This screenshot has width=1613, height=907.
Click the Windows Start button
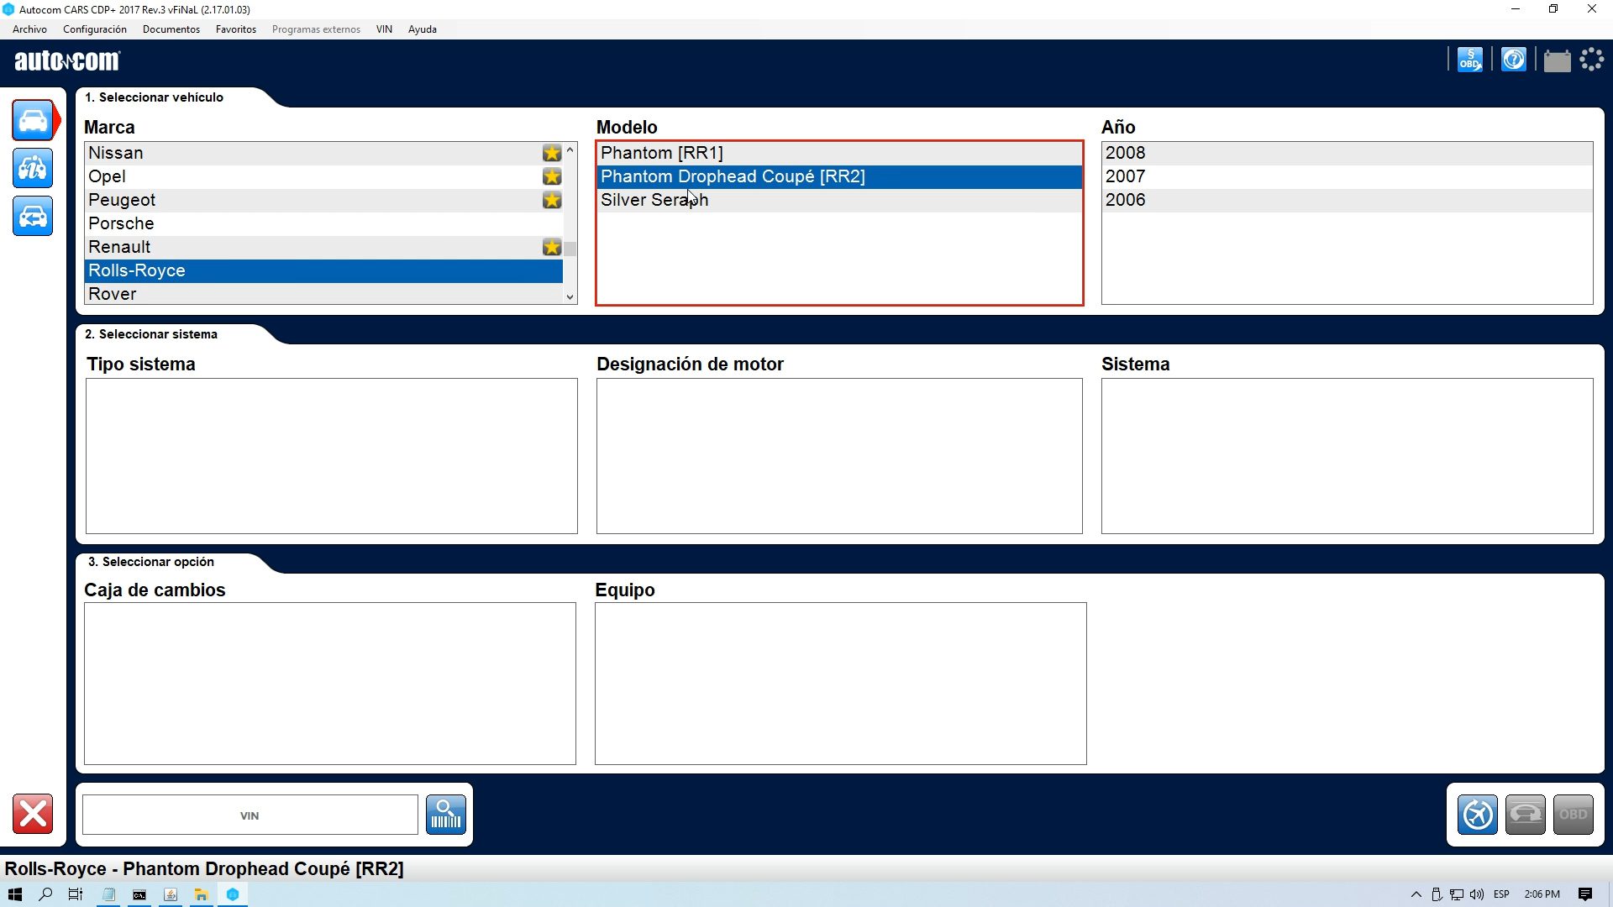(x=14, y=894)
